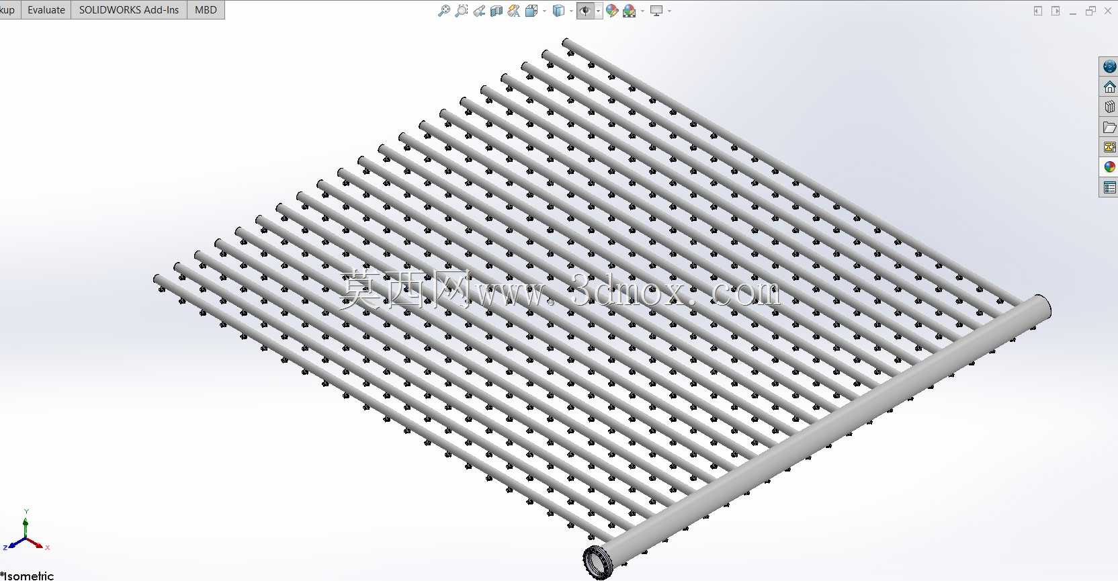Open the Apply Scene dropdown arrow
The width and height of the screenshot is (1118, 581).
click(642, 11)
